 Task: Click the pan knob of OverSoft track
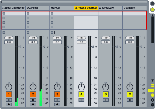[33, 87]
